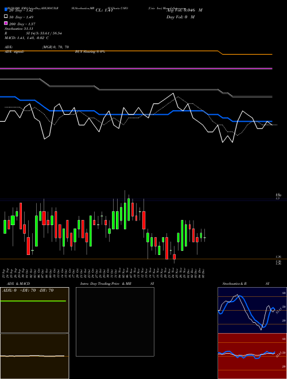Click the white 50 Day legend swatch

(6, 17)
